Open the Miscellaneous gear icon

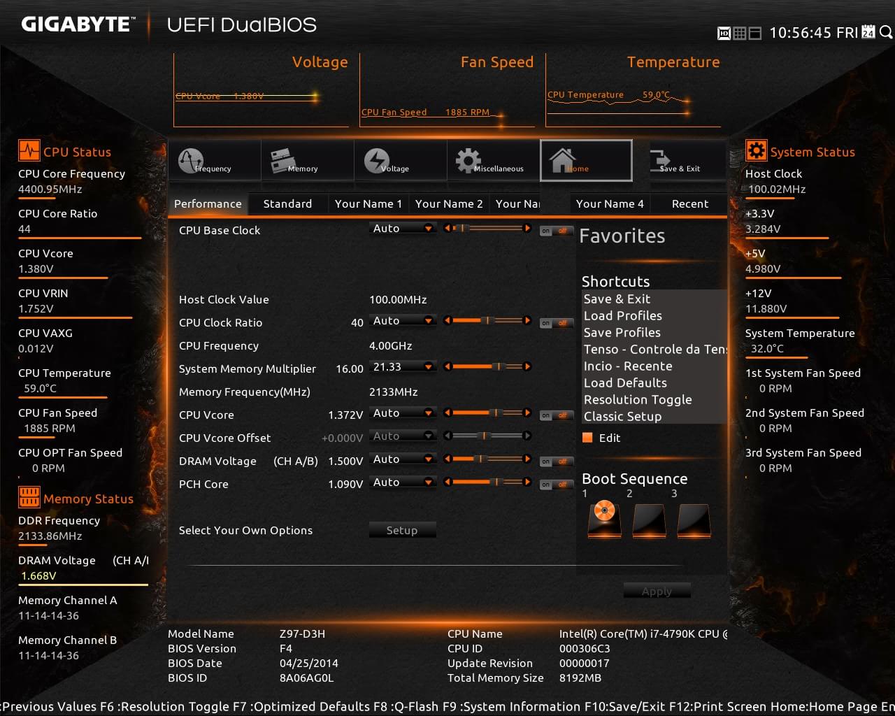tap(468, 161)
